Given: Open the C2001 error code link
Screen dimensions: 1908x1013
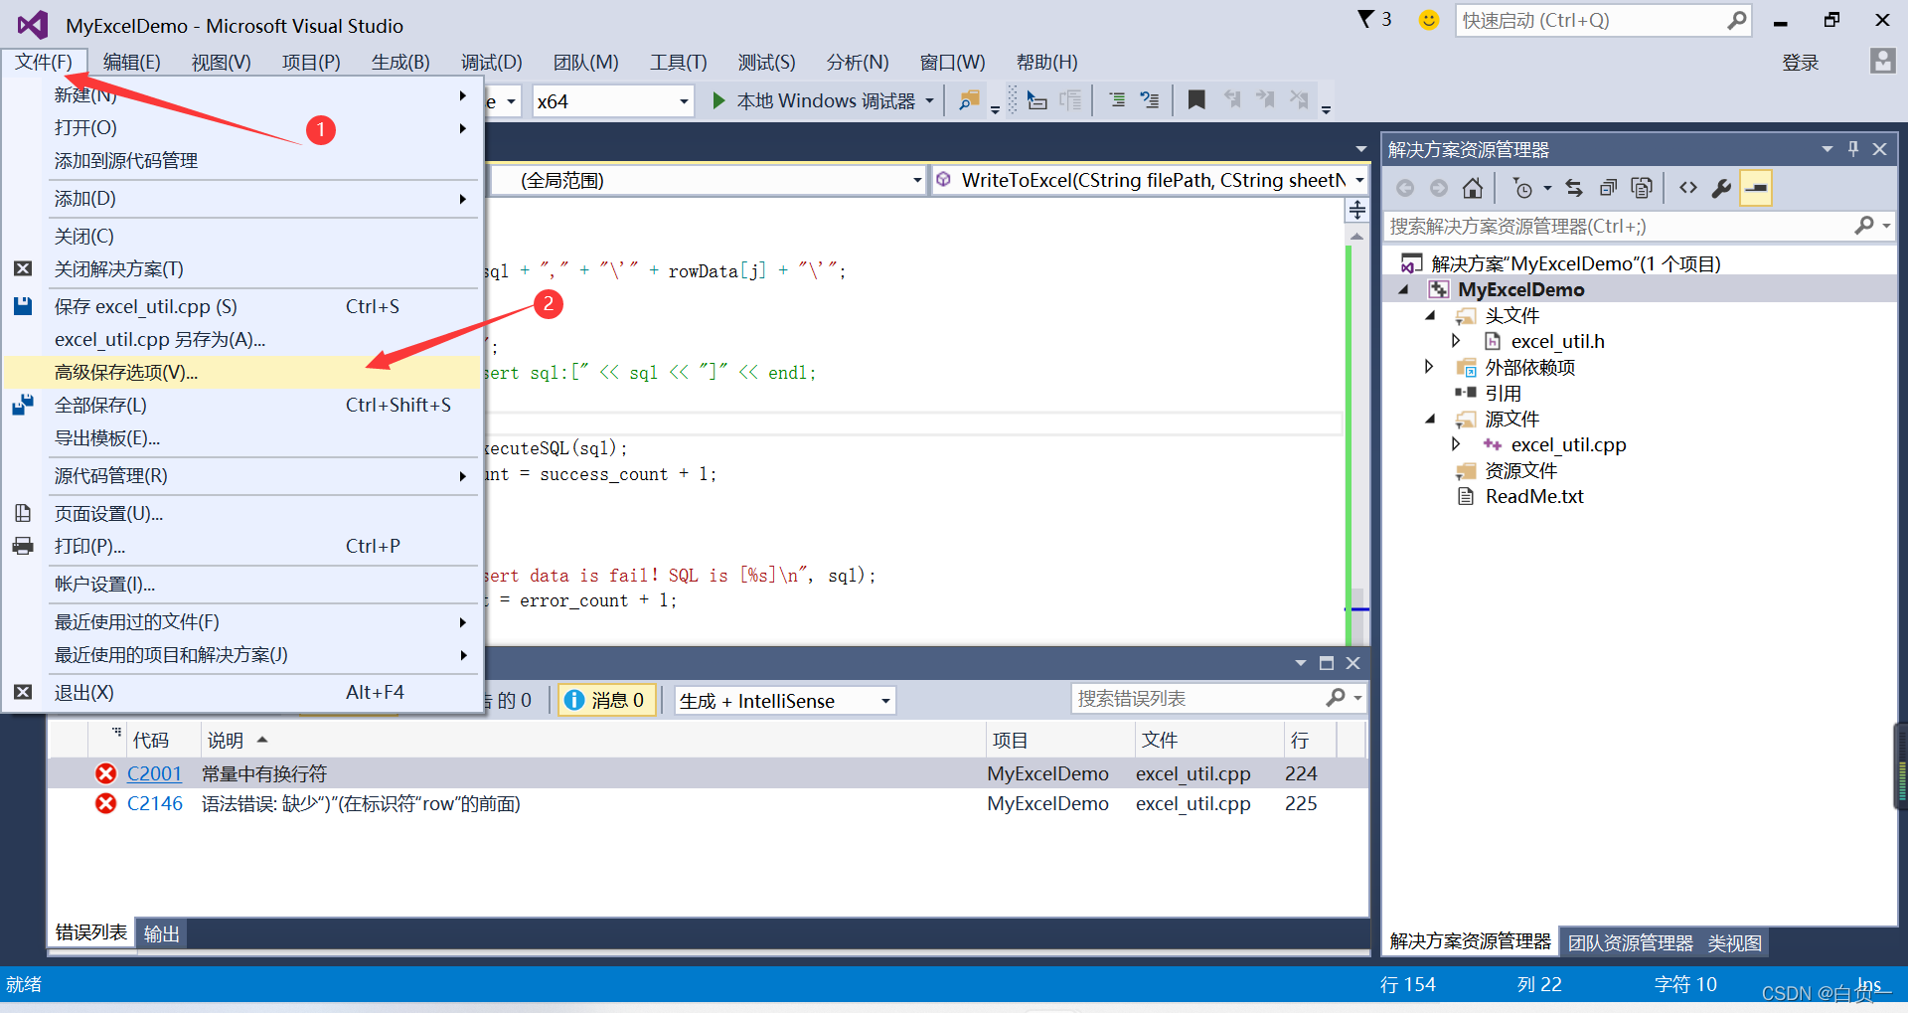Looking at the screenshot, I should click(154, 773).
